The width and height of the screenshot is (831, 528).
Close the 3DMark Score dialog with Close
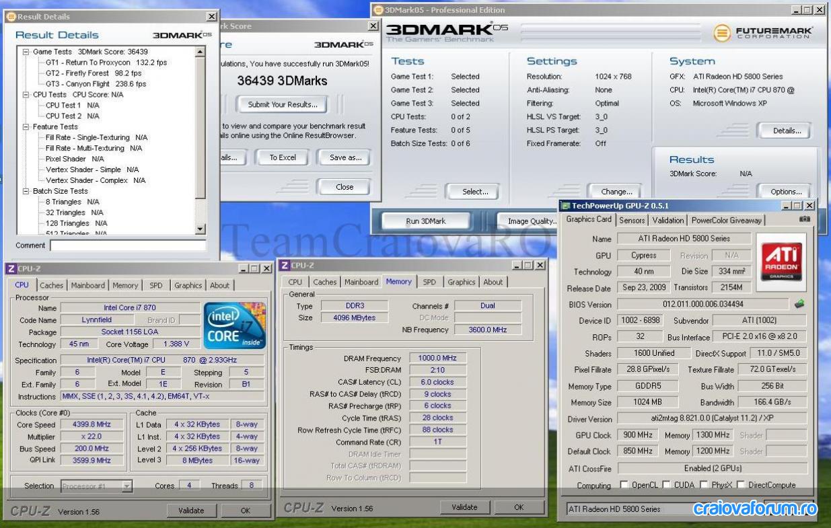click(345, 187)
